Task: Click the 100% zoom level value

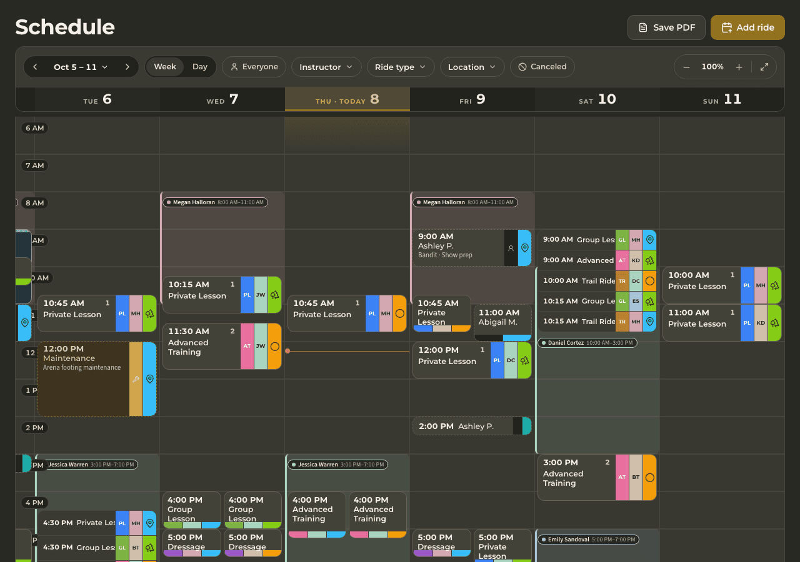Action: coord(712,67)
